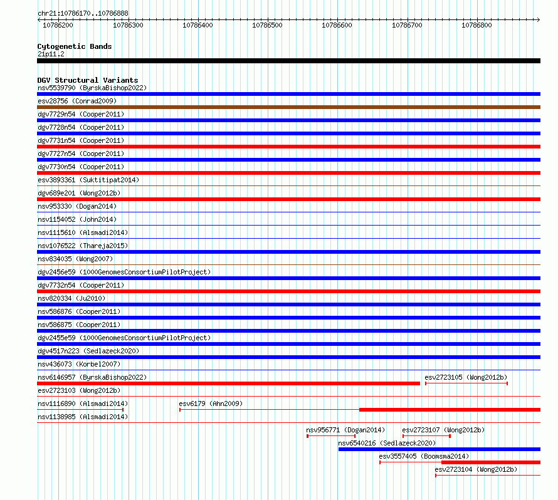
Task: Click ruler position 10786500
Action: (x=267, y=25)
